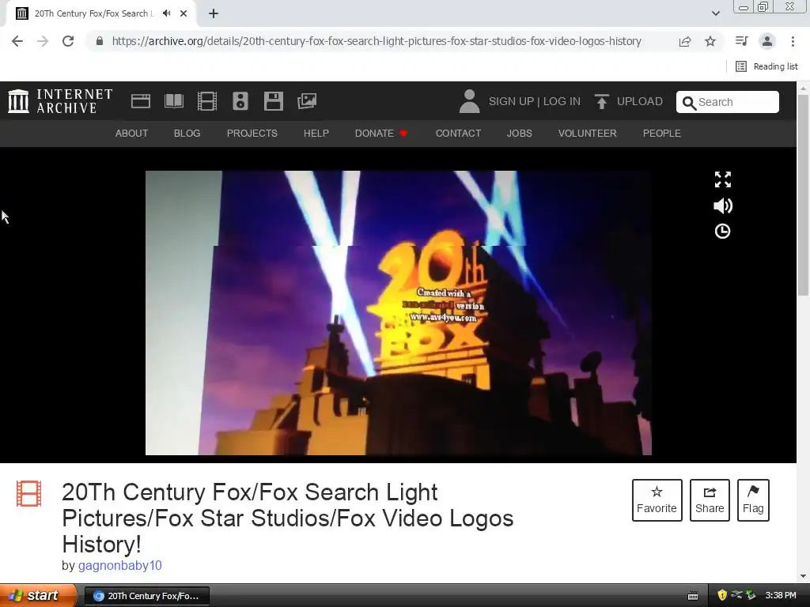Mute the video player volume
Image resolution: width=810 pixels, height=607 pixels.
[x=723, y=206]
